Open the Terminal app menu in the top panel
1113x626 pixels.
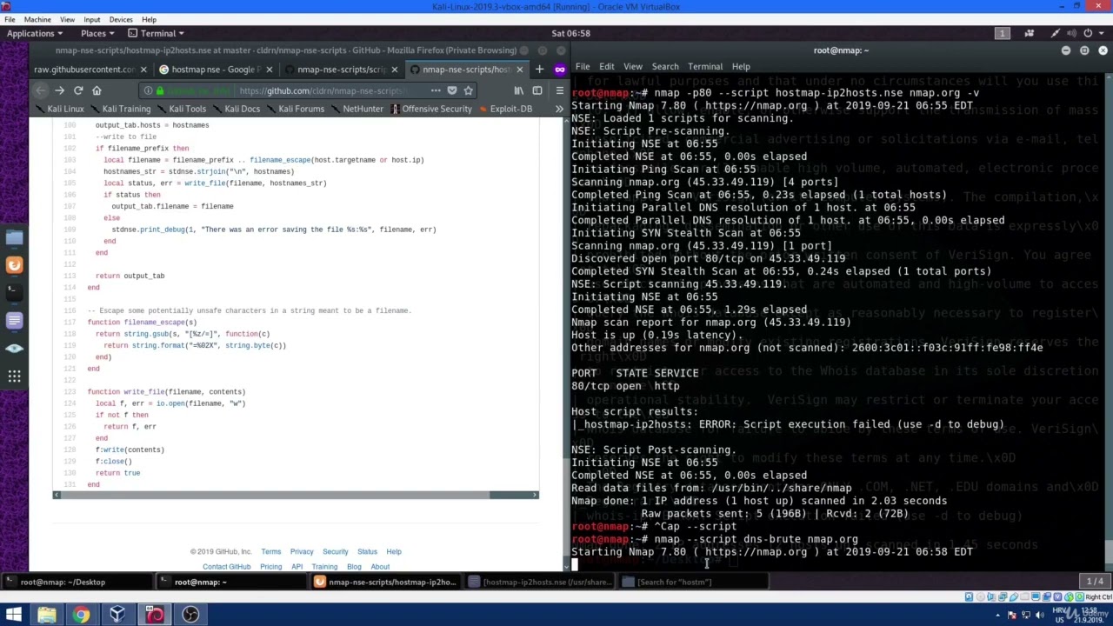click(157, 33)
